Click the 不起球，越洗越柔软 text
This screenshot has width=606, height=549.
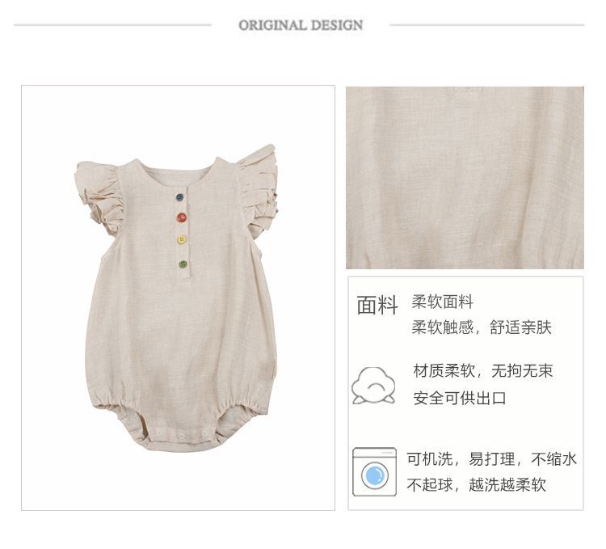[476, 484]
